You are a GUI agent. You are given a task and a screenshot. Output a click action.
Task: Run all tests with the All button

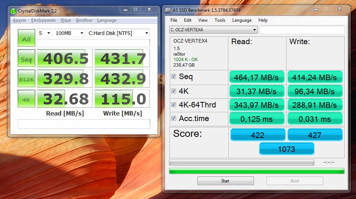point(27,38)
